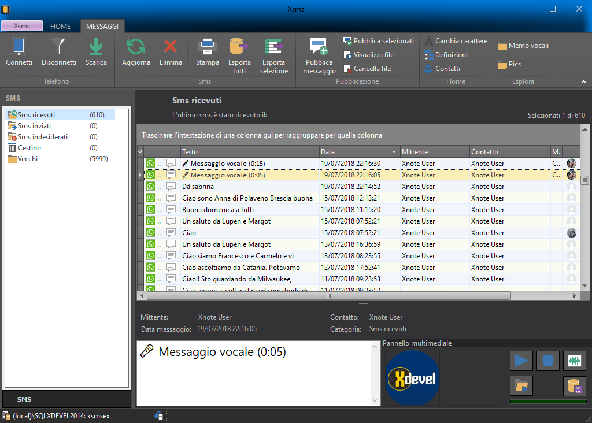Screen dimensions: 592x423
Task: Open Visualizza file
Action: pyautogui.click(x=369, y=55)
